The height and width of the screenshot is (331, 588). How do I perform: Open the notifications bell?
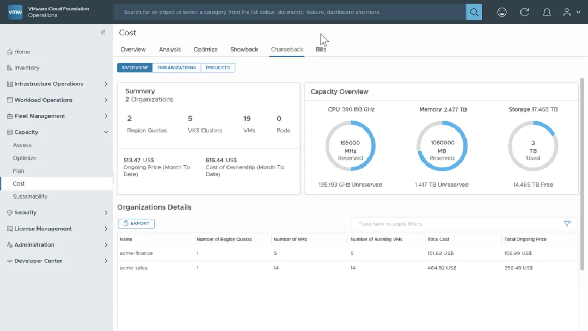547,12
